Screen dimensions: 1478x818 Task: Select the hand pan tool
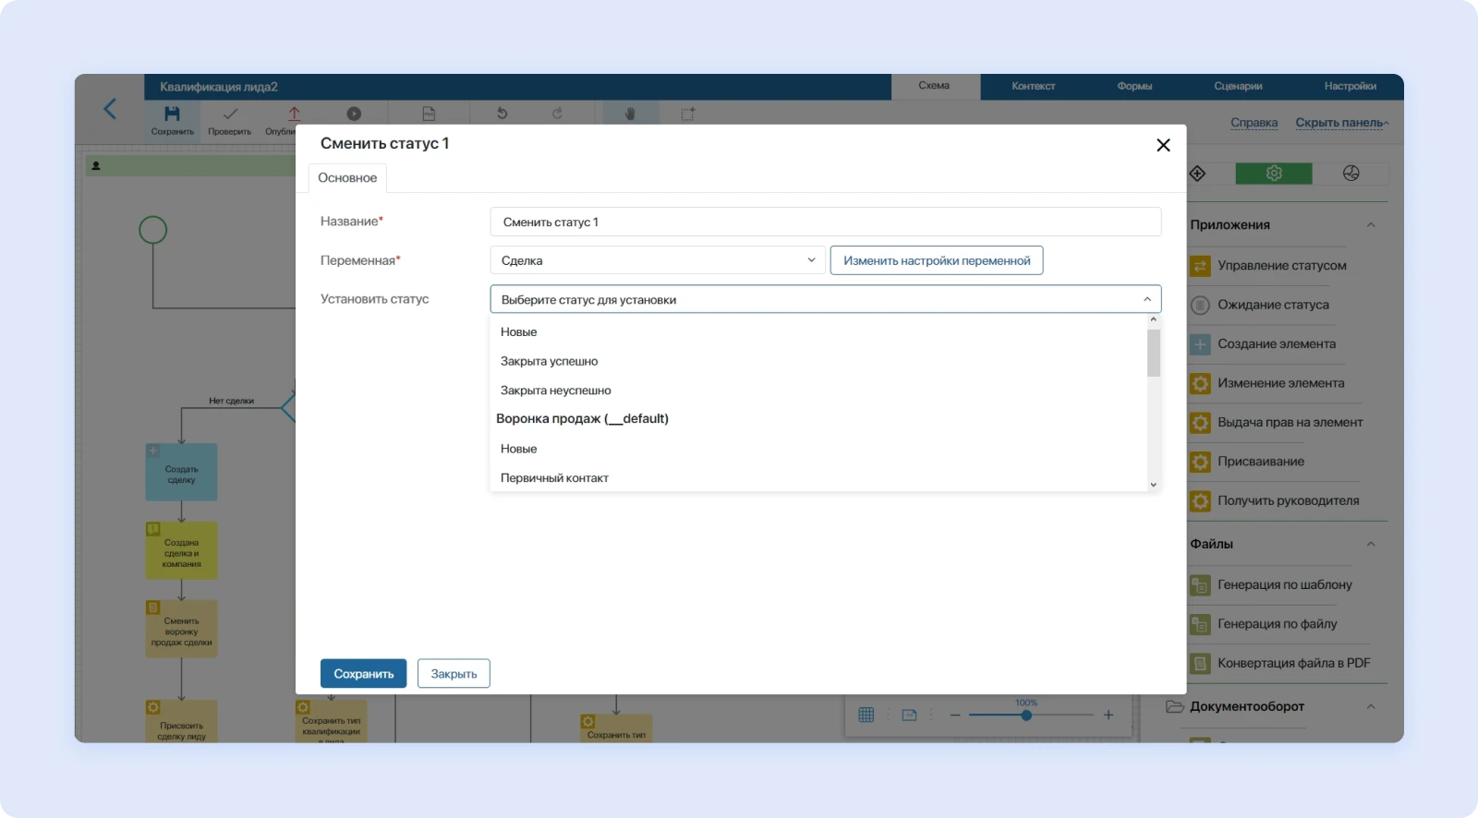pyautogui.click(x=630, y=114)
